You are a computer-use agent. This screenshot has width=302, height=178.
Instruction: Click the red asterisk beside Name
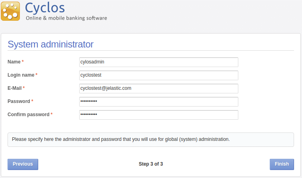[x=23, y=62]
